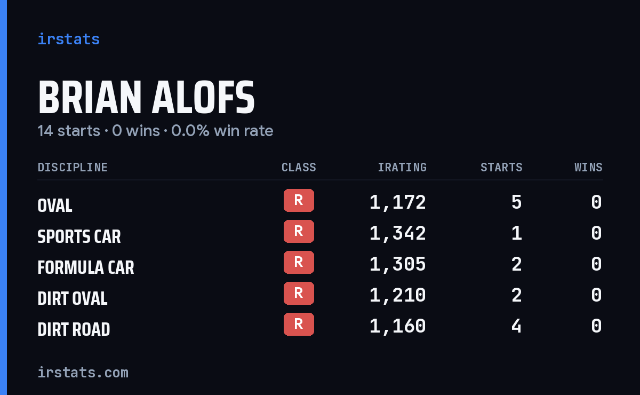Sort by the STARTS column header
The image size is (640, 395).
click(x=501, y=168)
